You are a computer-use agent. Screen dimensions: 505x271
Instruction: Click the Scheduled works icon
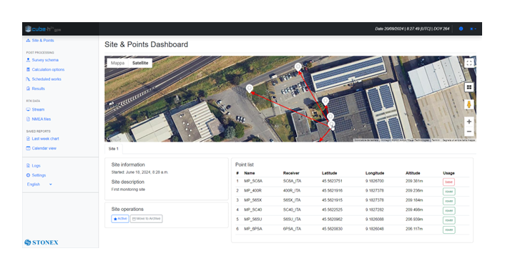coord(28,79)
